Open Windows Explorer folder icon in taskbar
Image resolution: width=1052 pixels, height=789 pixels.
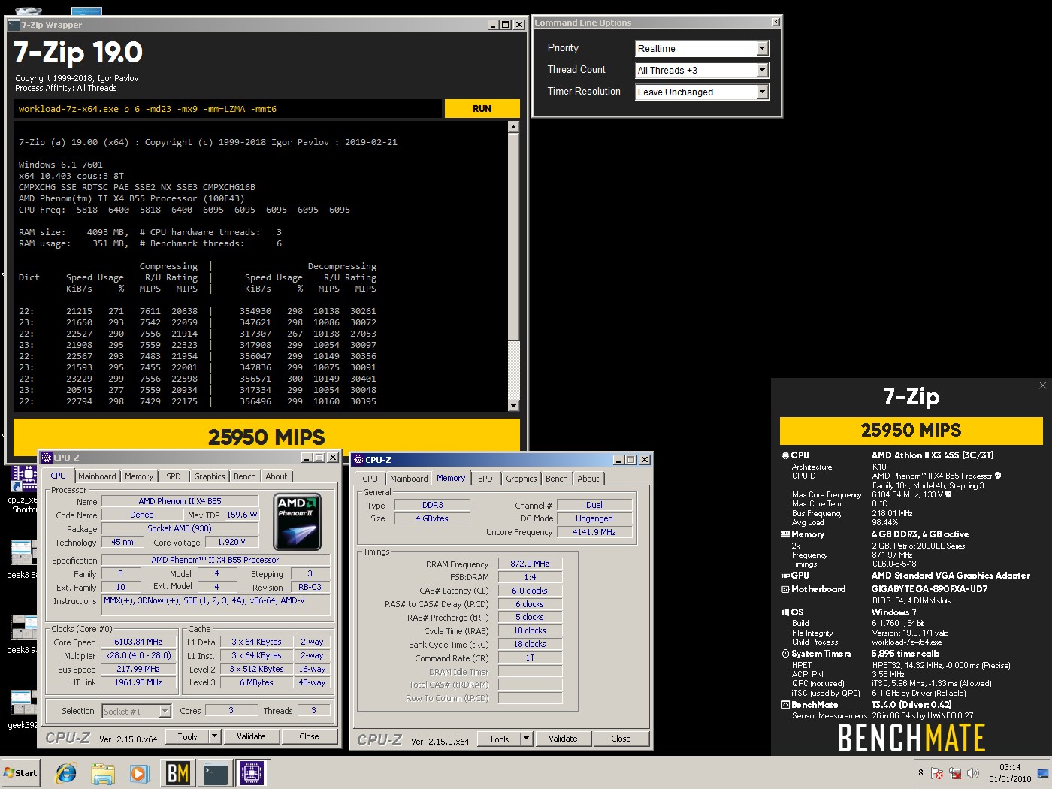(x=103, y=772)
